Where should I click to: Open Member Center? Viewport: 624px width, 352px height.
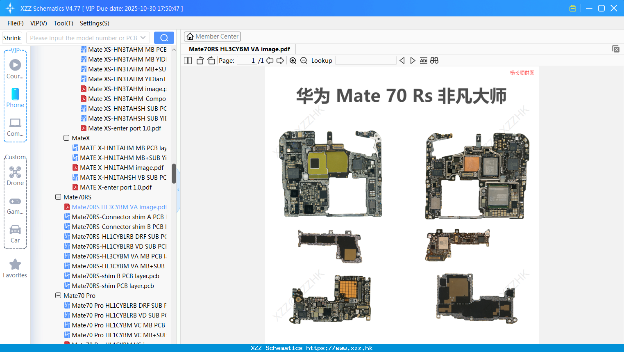(x=212, y=37)
